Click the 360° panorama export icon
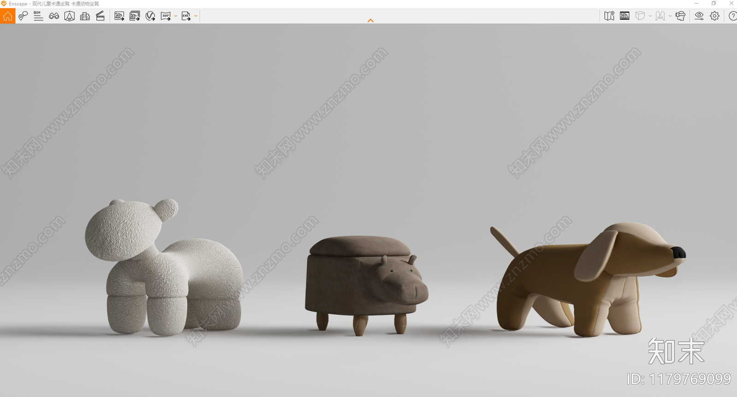 pyautogui.click(x=166, y=16)
